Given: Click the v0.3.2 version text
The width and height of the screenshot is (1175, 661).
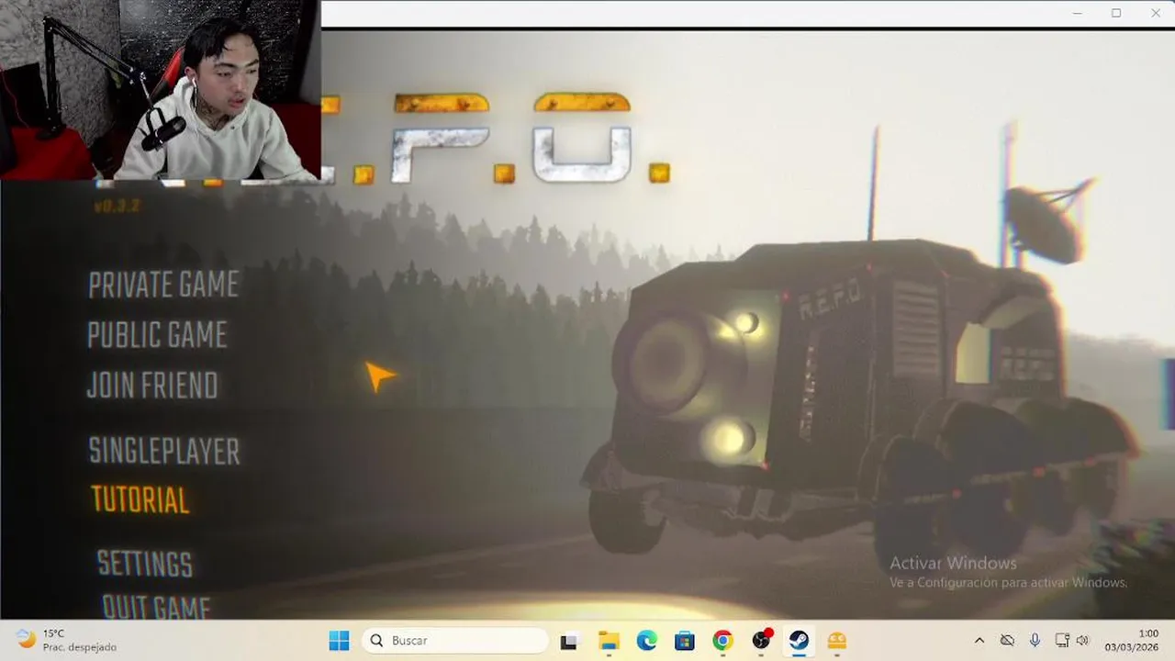Looking at the screenshot, I should 117,207.
